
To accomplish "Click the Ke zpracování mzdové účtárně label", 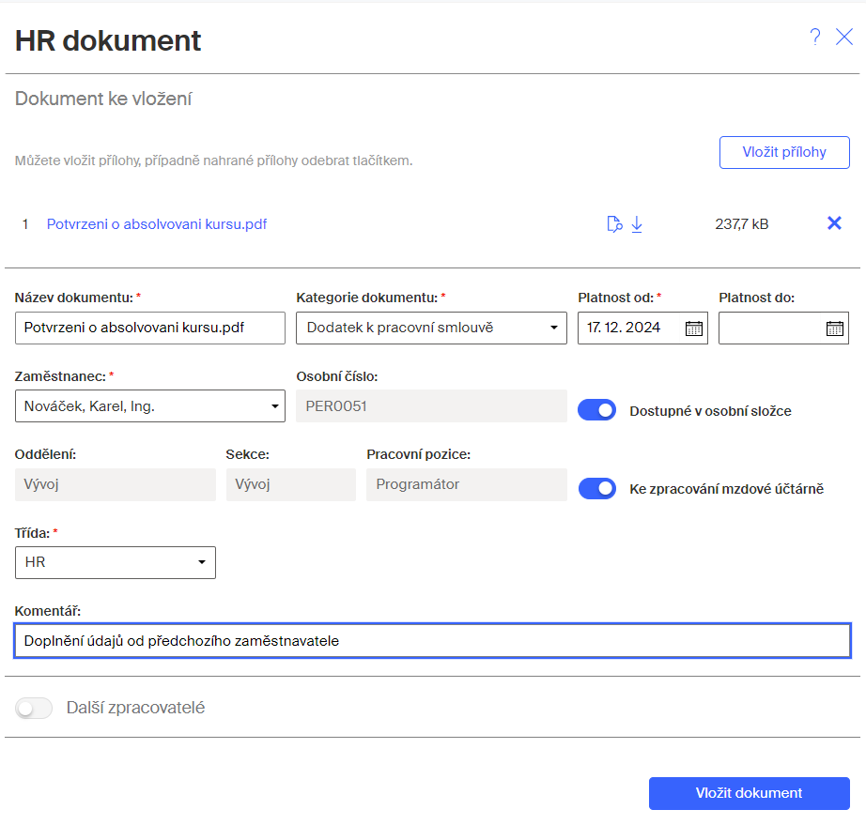I will point(726,489).
